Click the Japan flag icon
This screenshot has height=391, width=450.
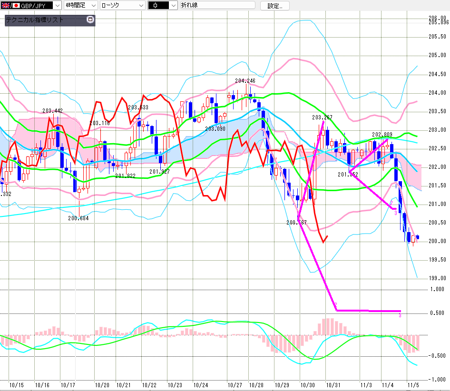coord(15,6)
